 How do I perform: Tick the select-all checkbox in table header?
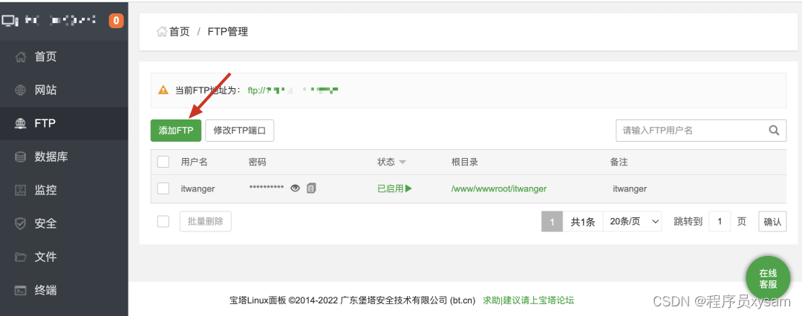[163, 162]
